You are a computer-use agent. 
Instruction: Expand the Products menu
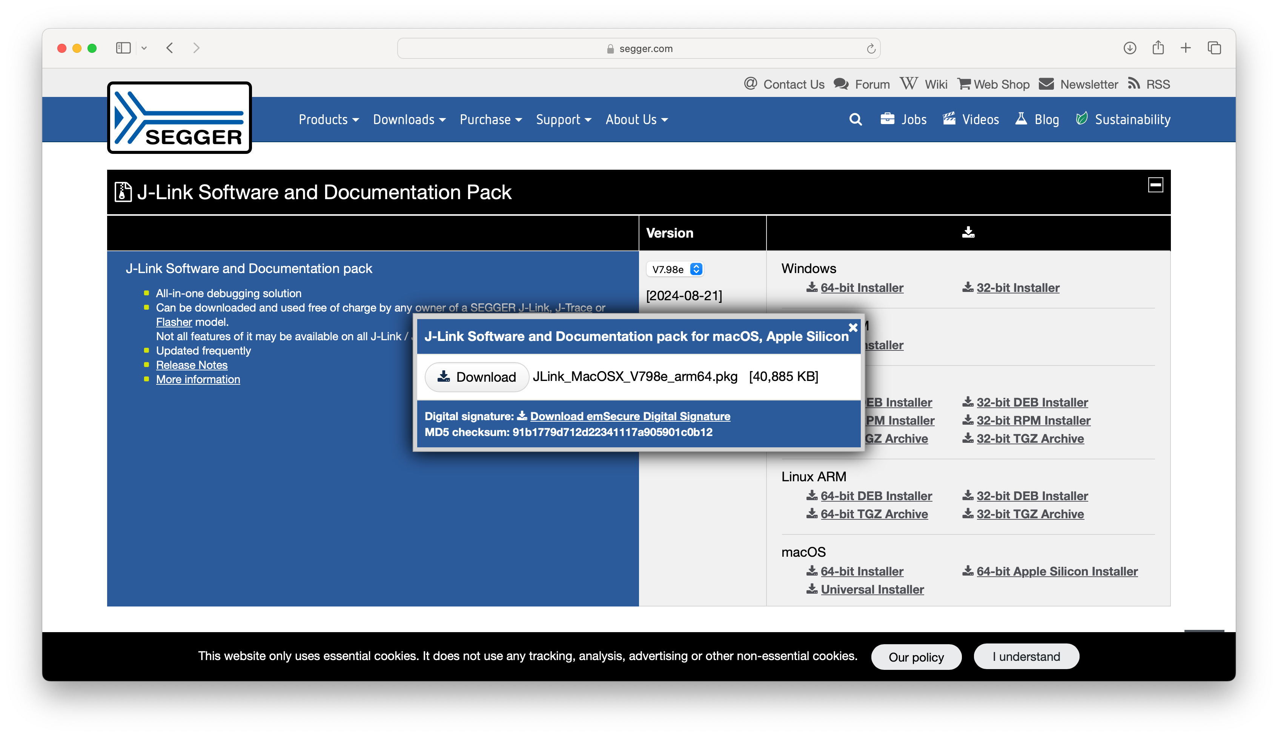329,120
